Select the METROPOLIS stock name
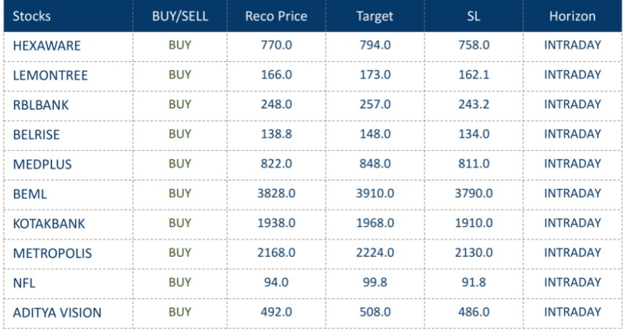The width and height of the screenshot is (623, 336). 52,253
